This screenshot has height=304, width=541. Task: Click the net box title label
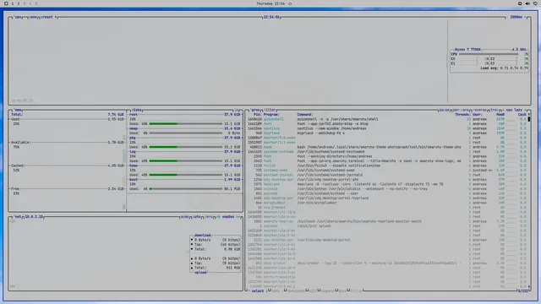pos(18,217)
